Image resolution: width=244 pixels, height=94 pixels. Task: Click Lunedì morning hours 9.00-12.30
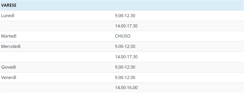[125, 16]
